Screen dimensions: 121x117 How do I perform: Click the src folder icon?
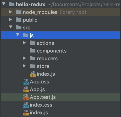[x=19, y=27]
